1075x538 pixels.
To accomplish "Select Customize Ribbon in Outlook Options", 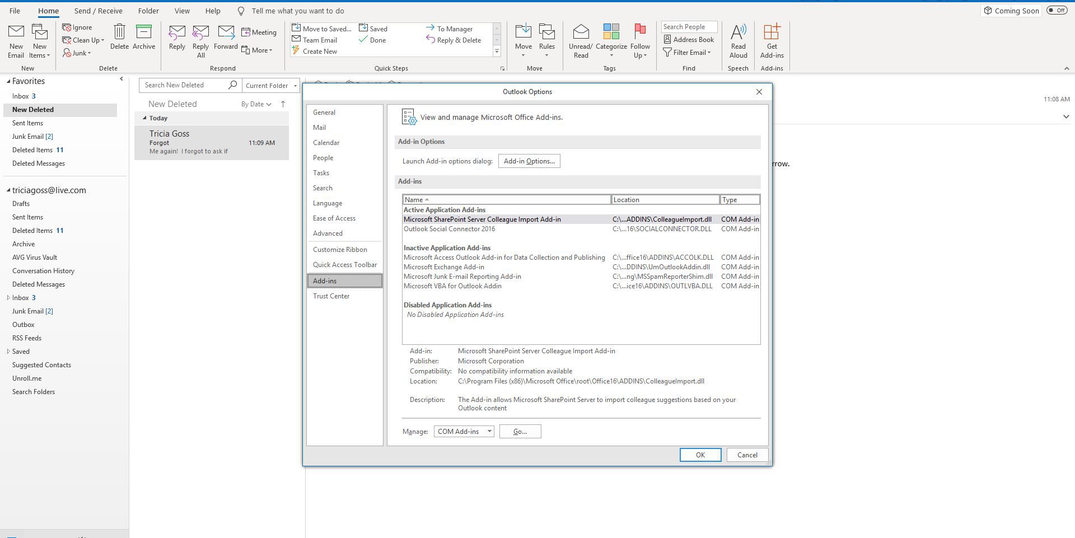I will click(x=344, y=250).
